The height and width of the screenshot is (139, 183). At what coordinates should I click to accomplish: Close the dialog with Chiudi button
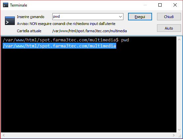pyautogui.click(x=169, y=17)
